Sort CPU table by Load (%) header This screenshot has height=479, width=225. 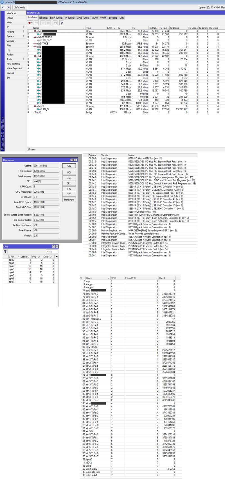click(25, 257)
